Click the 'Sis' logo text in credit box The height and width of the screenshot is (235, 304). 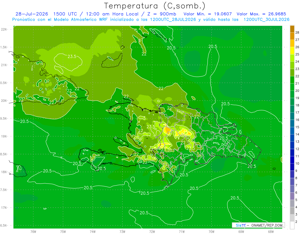pos(238,225)
